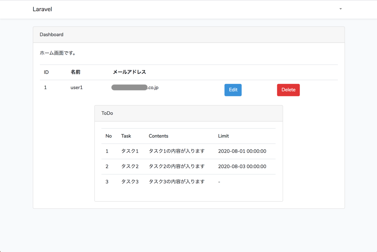
Task: Open the Laravel home link
Action: pos(42,9)
